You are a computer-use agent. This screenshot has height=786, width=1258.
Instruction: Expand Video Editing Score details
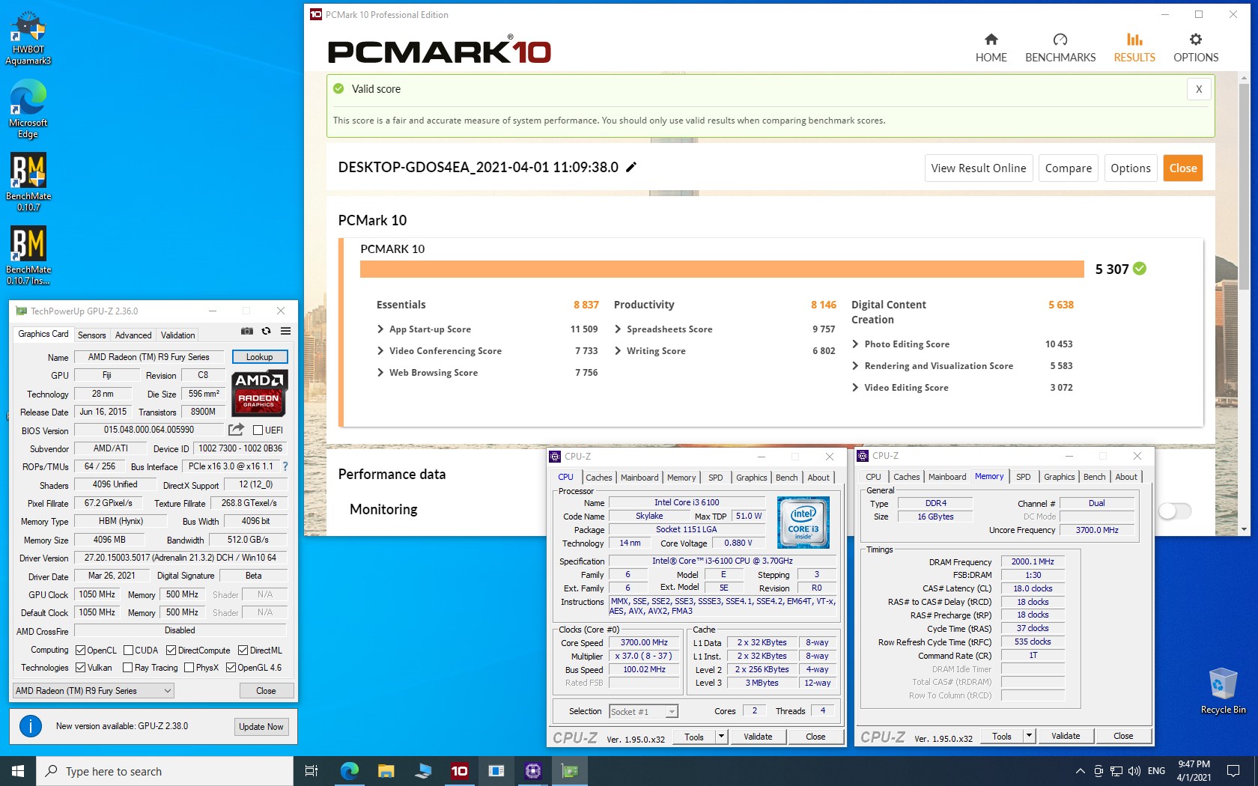[x=855, y=388]
